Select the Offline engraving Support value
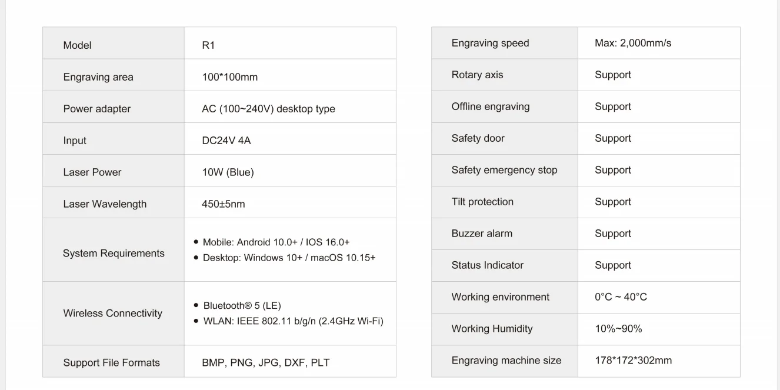Image resolution: width=780 pixels, height=390 pixels. click(613, 106)
